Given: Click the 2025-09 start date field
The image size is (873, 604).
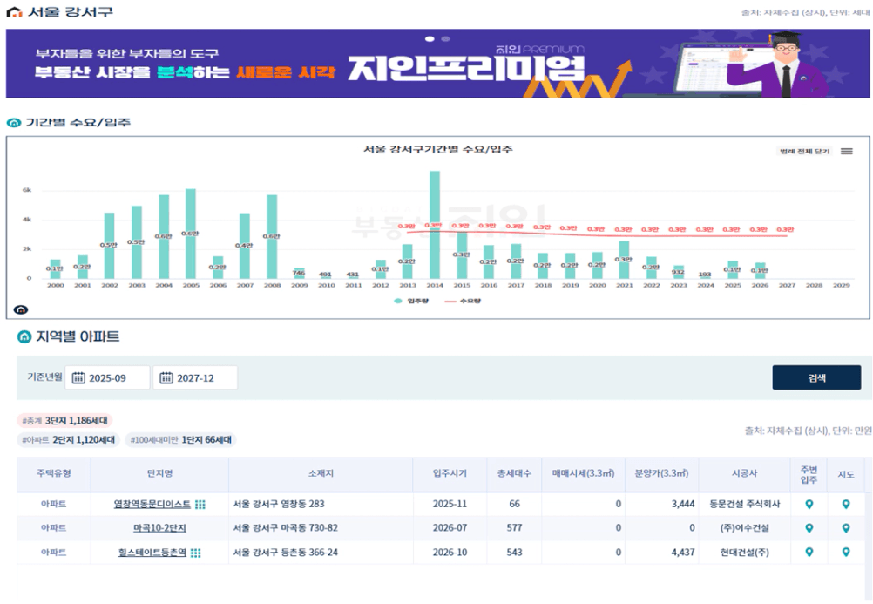Looking at the screenshot, I should point(107,377).
